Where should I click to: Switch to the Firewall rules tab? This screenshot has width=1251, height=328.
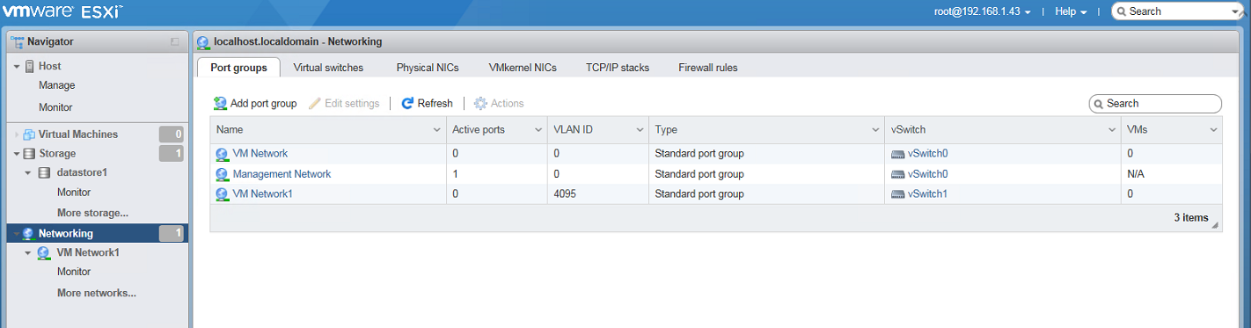708,68
